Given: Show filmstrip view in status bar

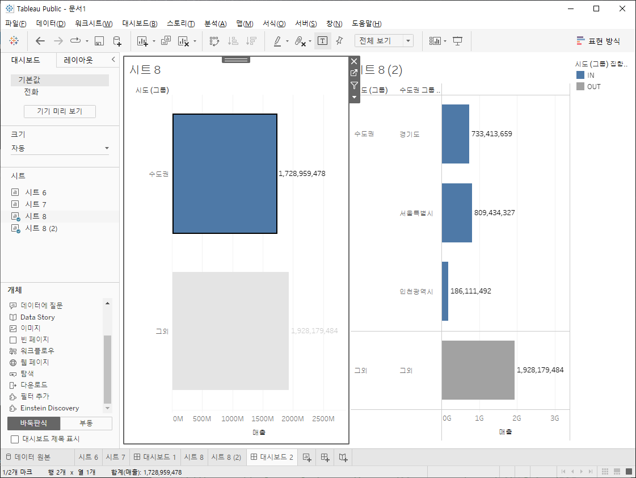Looking at the screenshot, I should [617, 471].
